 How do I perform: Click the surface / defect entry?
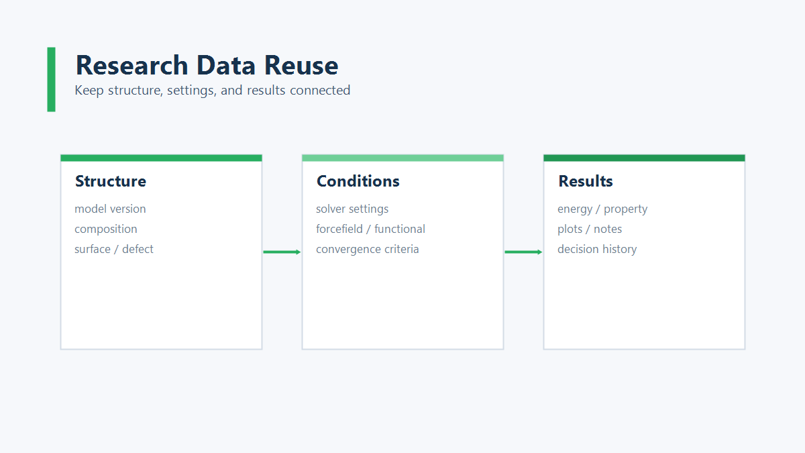click(114, 249)
